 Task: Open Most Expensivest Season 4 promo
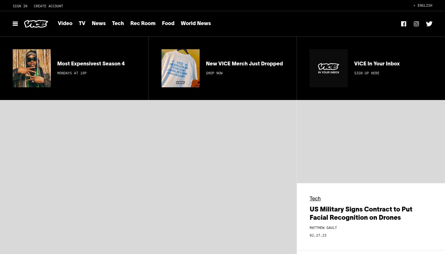pos(91,64)
